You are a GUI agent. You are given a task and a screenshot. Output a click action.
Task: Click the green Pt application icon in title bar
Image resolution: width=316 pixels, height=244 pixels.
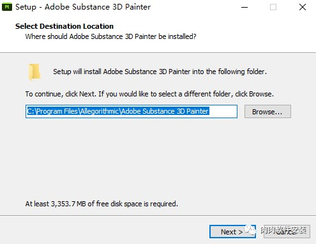(7, 7)
